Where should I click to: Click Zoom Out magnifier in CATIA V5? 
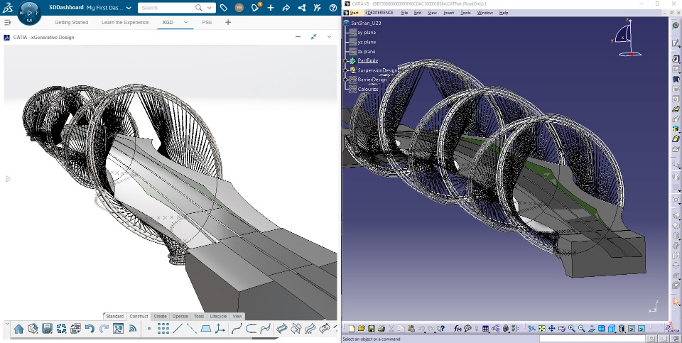tap(582, 329)
